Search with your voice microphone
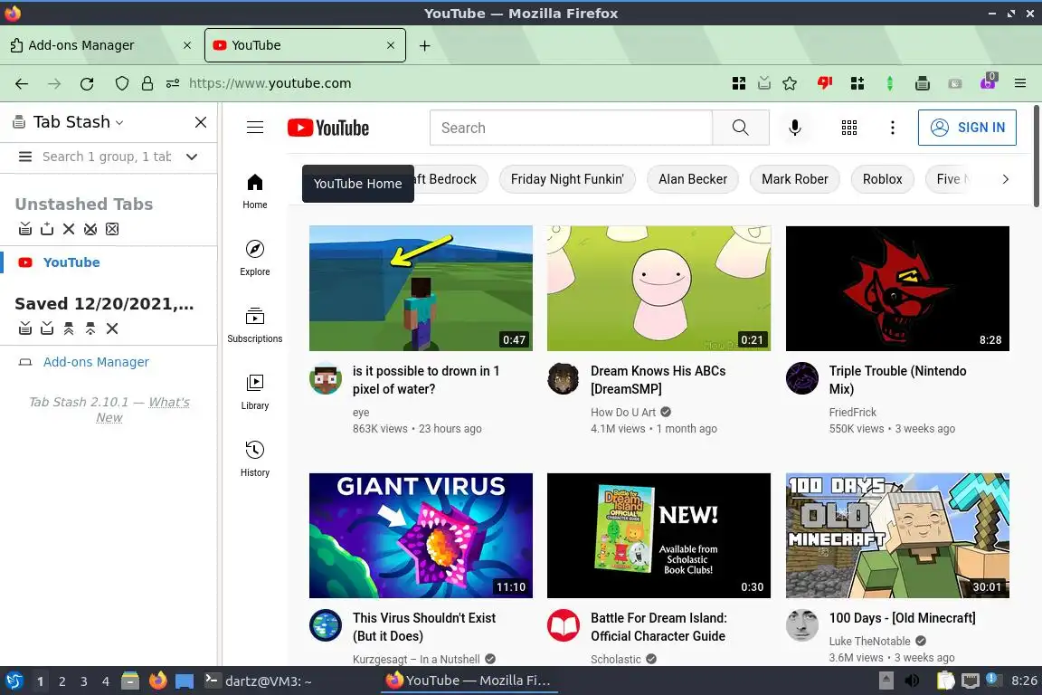 tap(795, 128)
